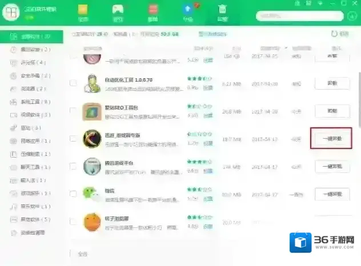Click the 输入法 keyboard icon
361x266 pixels.
[x=14, y=180]
